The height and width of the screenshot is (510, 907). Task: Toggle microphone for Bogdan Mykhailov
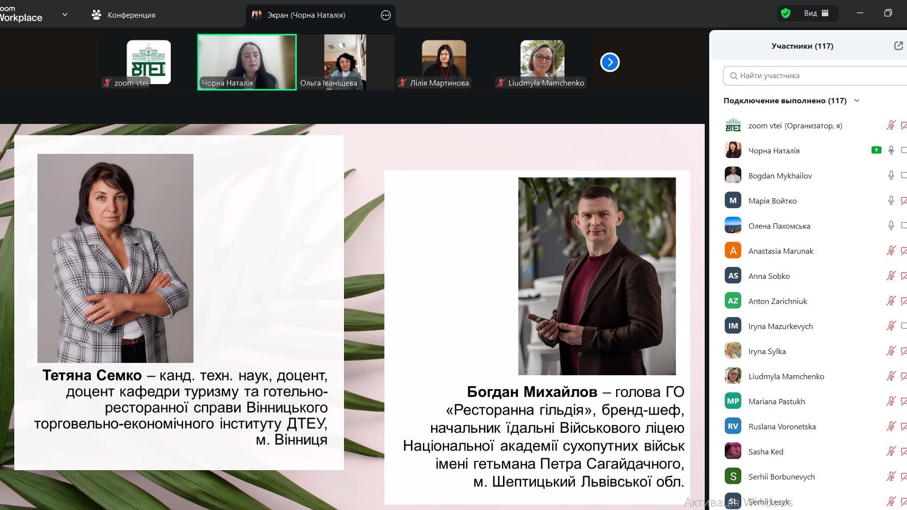891,176
